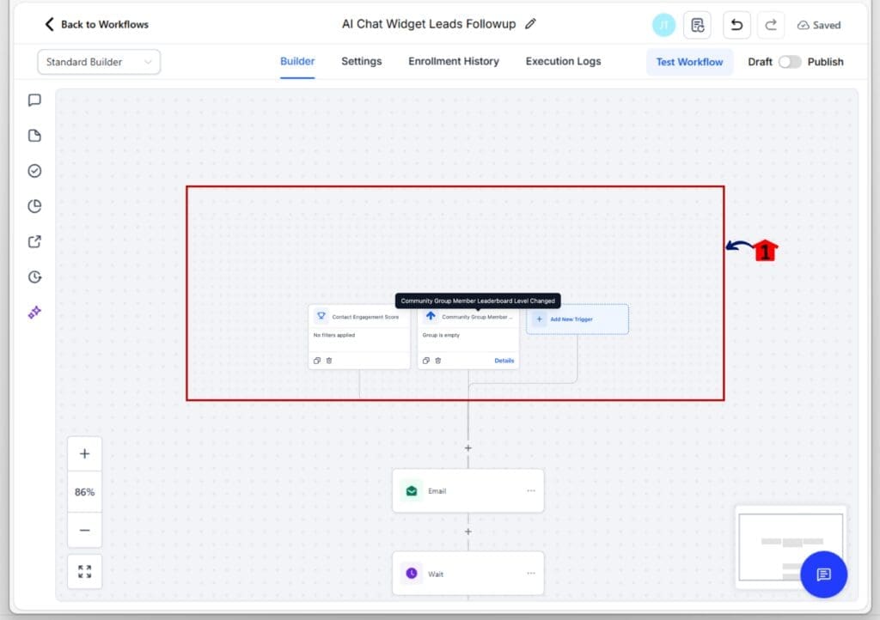The height and width of the screenshot is (620, 880).
Task: Open the Wait node options menu
Action: (x=530, y=573)
